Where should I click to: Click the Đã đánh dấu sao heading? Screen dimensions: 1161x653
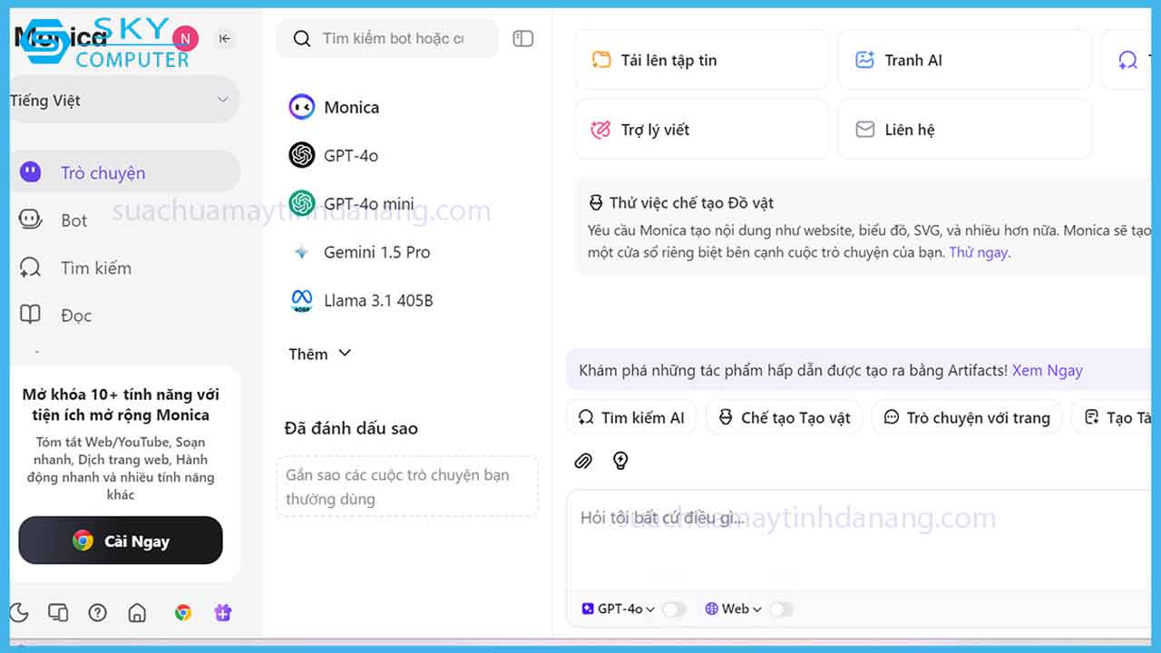tap(351, 428)
